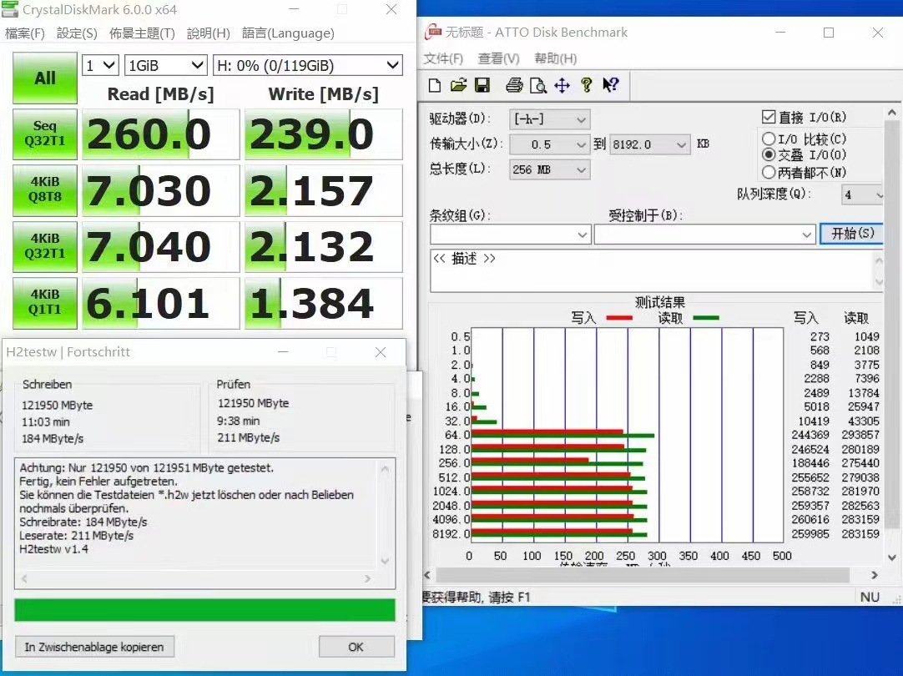Open the 說明(H) menu in CrystalDiskMark
Screen dimensions: 903x676
pyautogui.click(x=208, y=33)
